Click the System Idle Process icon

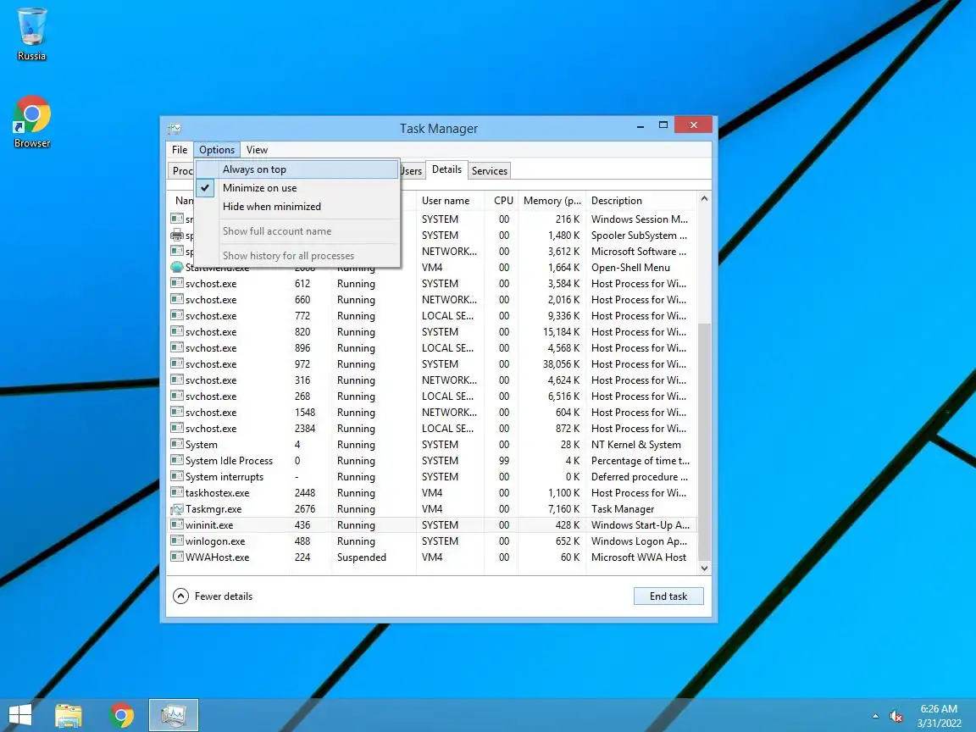coord(177,461)
